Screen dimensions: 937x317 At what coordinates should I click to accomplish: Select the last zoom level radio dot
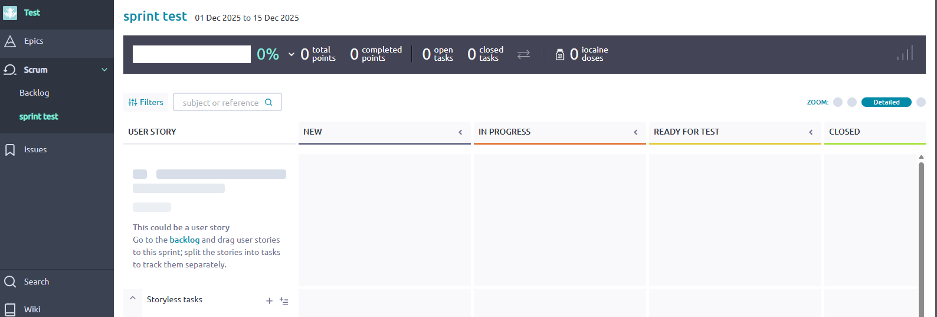[921, 102]
